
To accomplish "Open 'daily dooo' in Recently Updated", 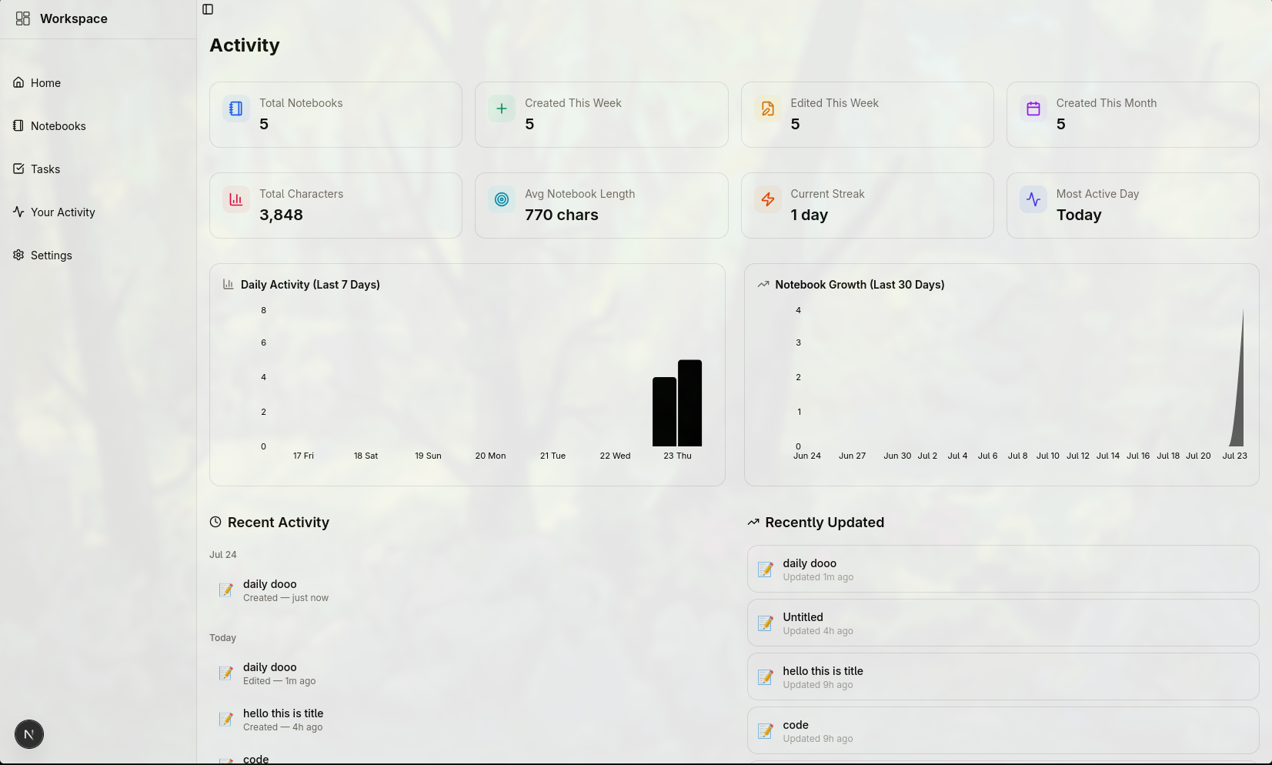I will coord(1003,569).
